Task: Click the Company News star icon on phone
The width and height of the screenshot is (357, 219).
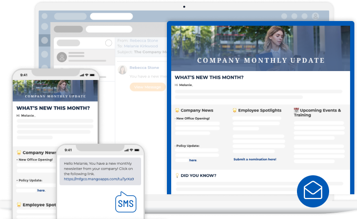Action: tap(19, 153)
